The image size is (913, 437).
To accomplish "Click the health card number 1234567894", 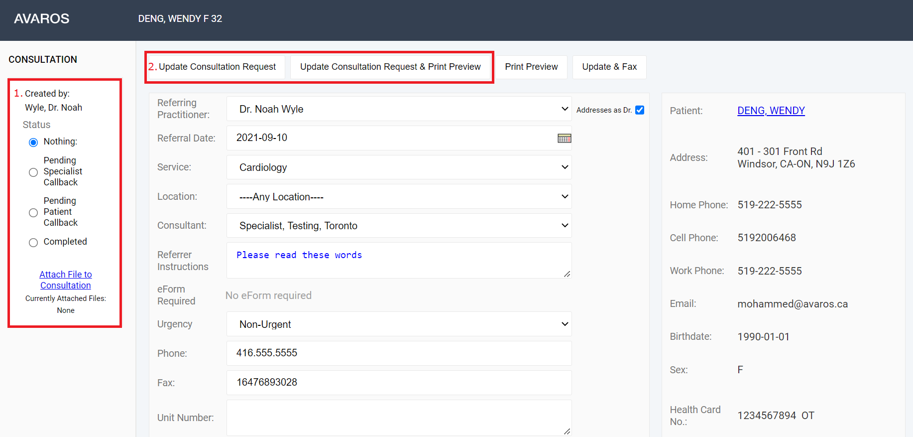I will click(x=767, y=416).
